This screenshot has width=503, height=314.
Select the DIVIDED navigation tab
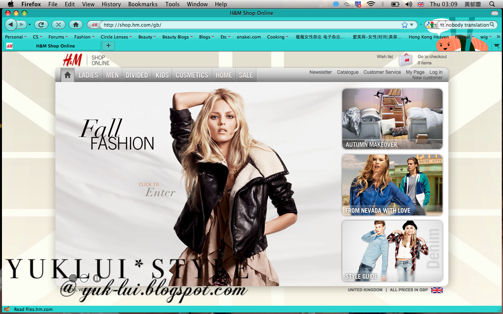pos(137,75)
